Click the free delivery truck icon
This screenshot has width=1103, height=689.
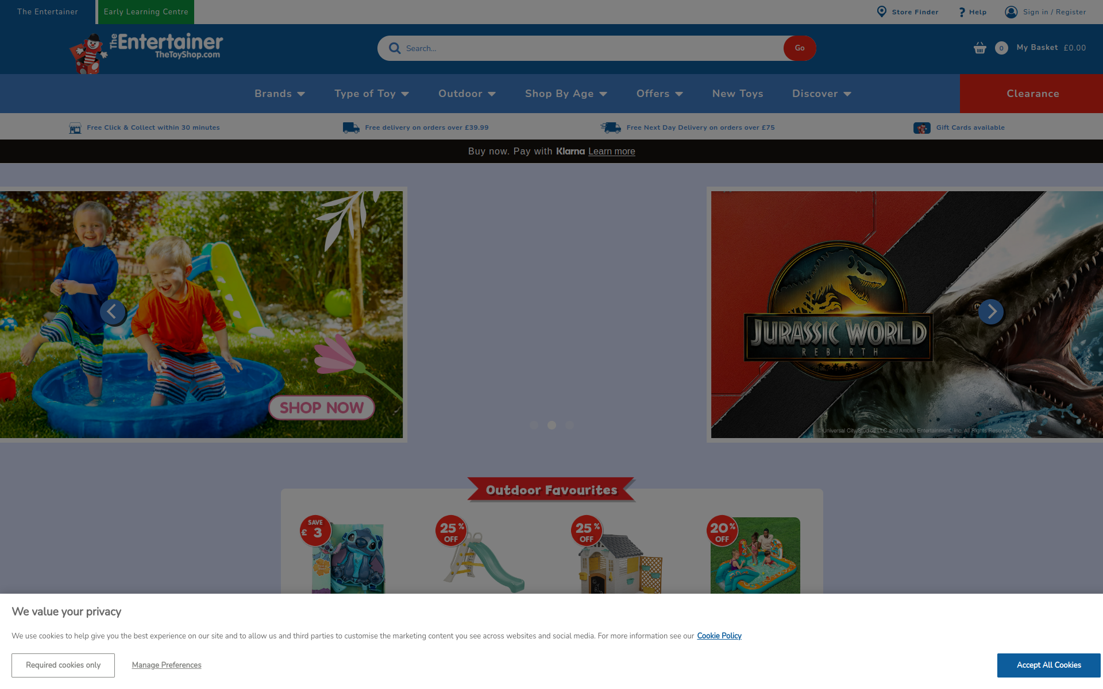351,127
